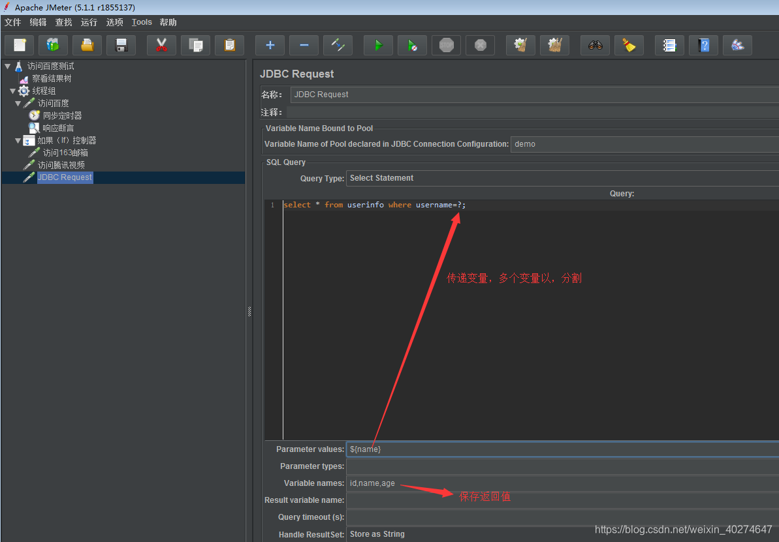Click the Open file folder icon
The image size is (779, 542).
tap(87, 45)
